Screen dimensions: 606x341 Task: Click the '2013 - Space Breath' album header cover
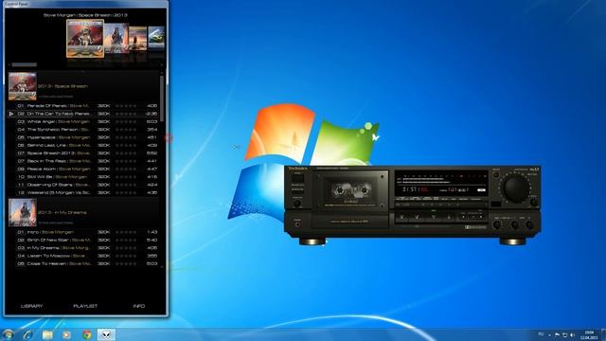tap(23, 86)
